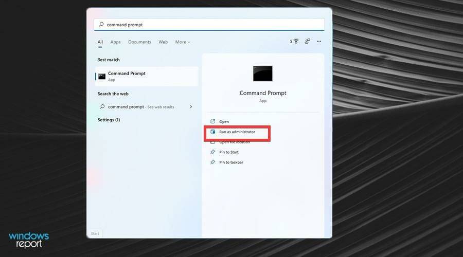
Task: Click the search icon beside web result
Action: tap(102, 106)
